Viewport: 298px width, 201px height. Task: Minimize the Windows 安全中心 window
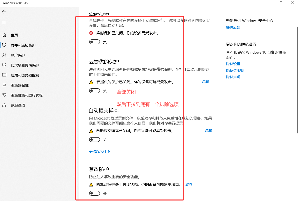(x=269, y=3)
